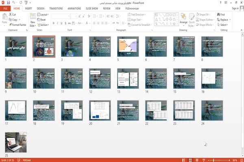Switch to the VIEW tab
244x162 pixels.
click(x=118, y=9)
